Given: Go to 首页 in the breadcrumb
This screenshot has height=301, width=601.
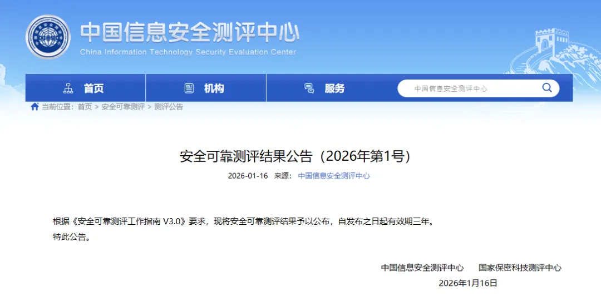Looking at the screenshot, I should [x=85, y=107].
